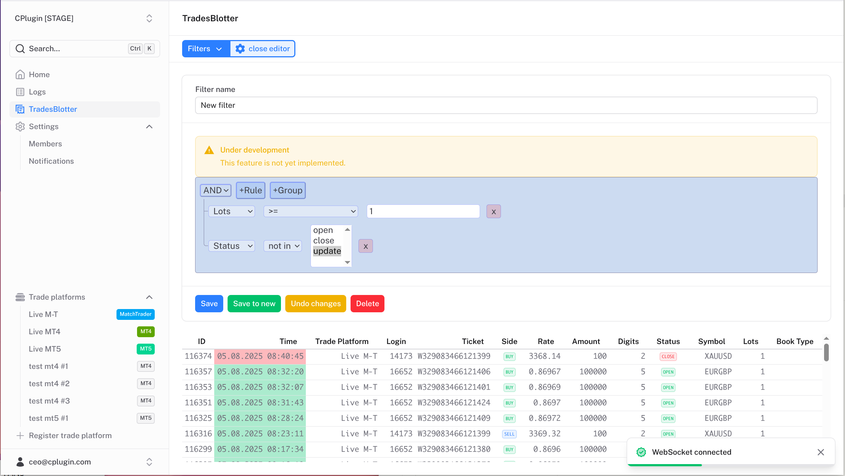Click the table vertical scrollbar thumb
The height and width of the screenshot is (476, 845).
click(x=826, y=352)
